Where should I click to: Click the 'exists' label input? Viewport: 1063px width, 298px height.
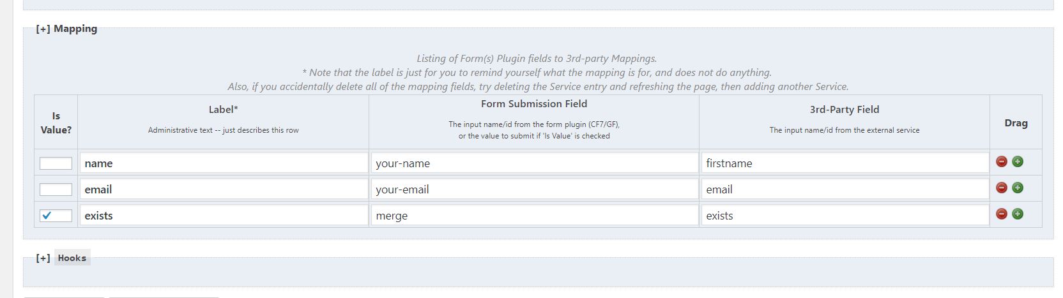click(224, 216)
